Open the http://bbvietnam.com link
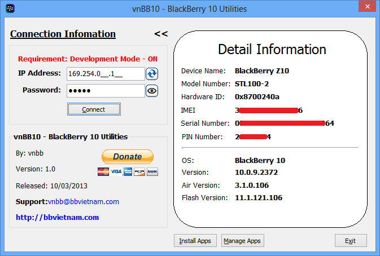380x256 pixels. pos(57,217)
